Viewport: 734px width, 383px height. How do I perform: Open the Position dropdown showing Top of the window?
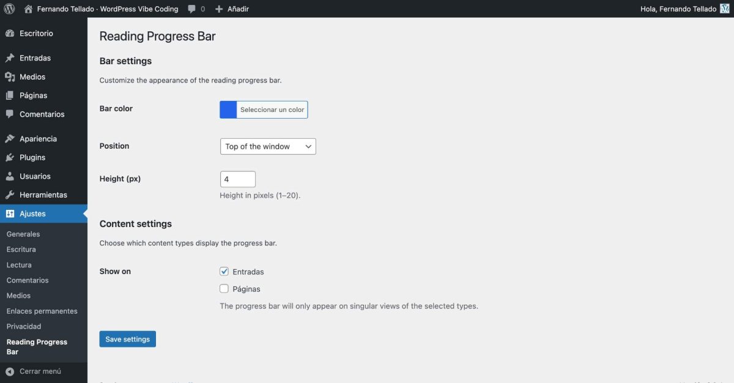click(x=267, y=146)
